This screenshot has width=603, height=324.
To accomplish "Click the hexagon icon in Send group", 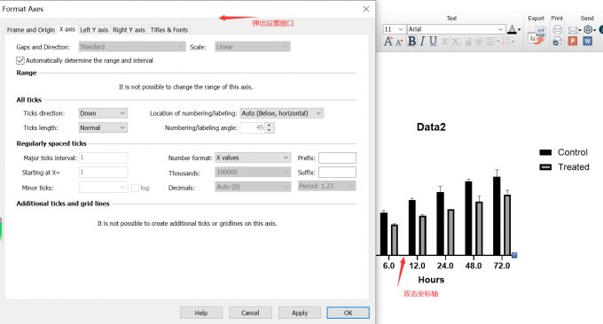I will [x=588, y=29].
